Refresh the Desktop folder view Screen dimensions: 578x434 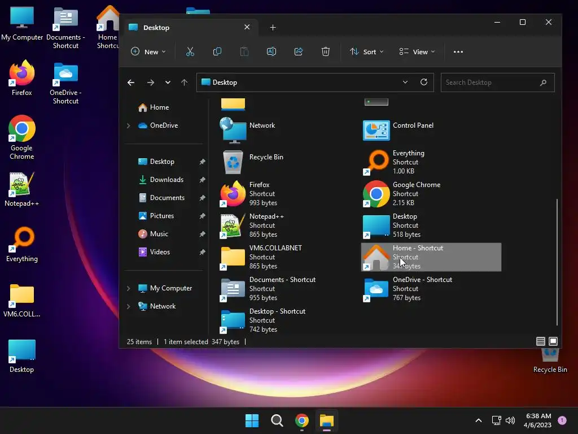(x=424, y=82)
